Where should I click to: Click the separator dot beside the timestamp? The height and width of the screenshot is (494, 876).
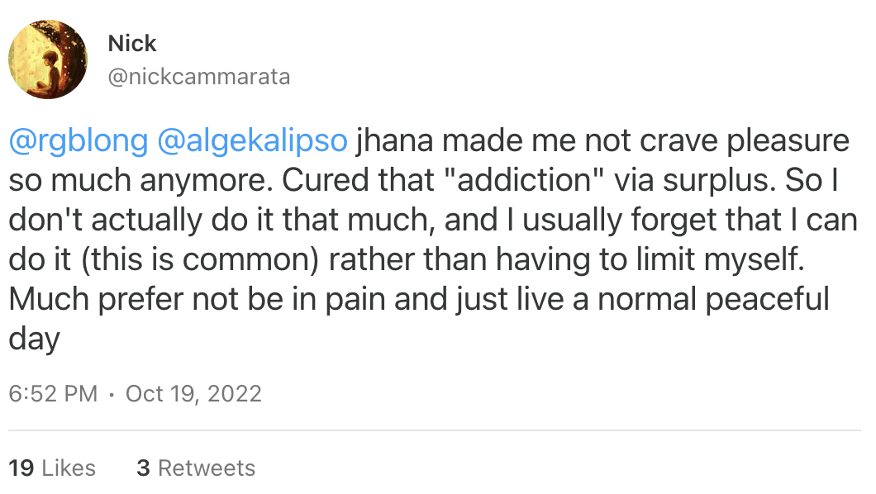[x=110, y=394]
